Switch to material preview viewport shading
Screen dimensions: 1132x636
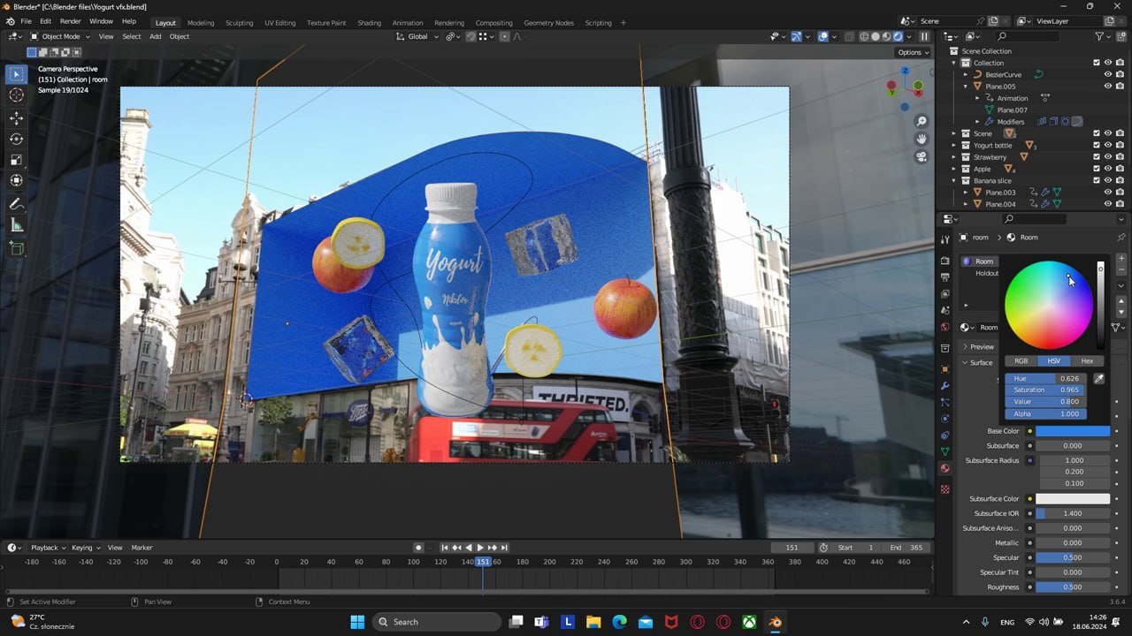[886, 36]
